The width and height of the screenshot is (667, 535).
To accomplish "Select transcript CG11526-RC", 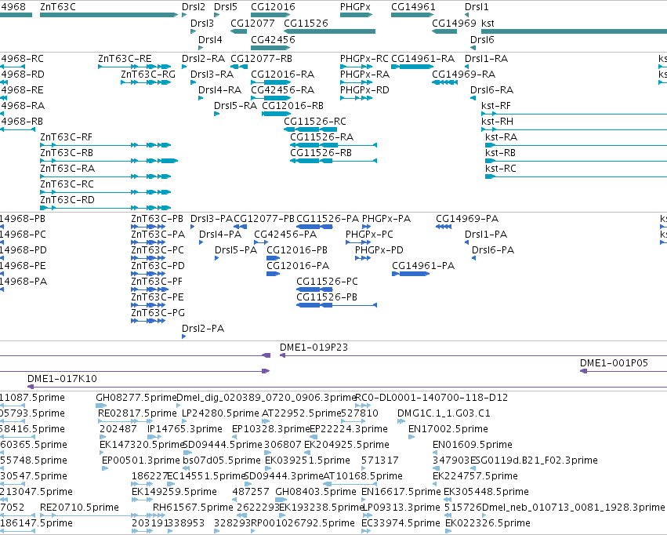I will (315, 122).
